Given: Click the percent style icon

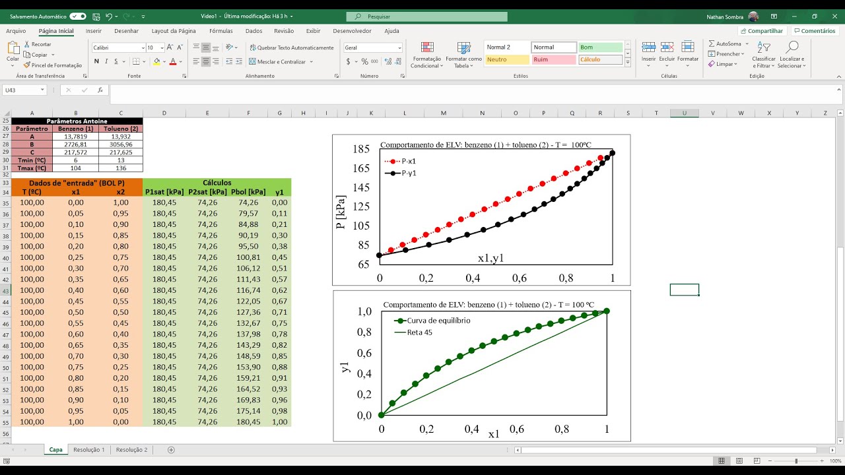Looking at the screenshot, I should pyautogui.click(x=364, y=61).
